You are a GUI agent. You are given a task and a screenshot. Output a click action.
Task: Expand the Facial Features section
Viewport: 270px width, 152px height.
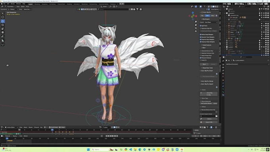pos(206,45)
